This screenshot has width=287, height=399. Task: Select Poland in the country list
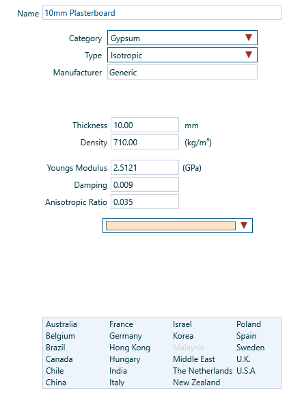249,324
